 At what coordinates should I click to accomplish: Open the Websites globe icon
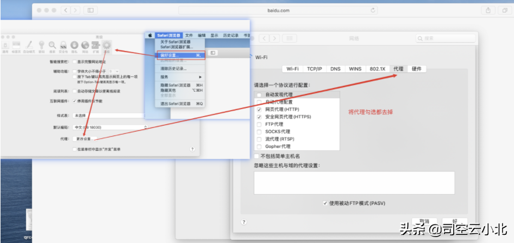click(x=85, y=46)
